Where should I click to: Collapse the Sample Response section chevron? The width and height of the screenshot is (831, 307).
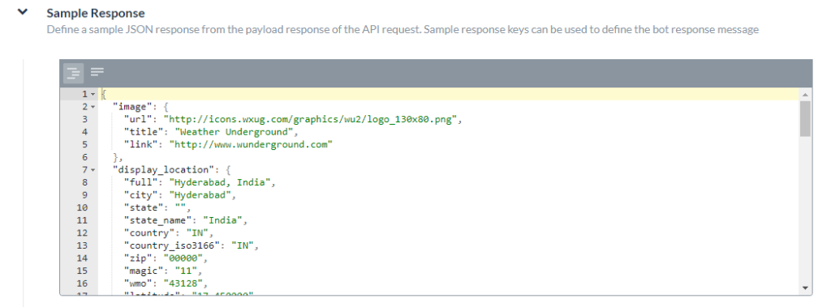pyautogui.click(x=22, y=11)
